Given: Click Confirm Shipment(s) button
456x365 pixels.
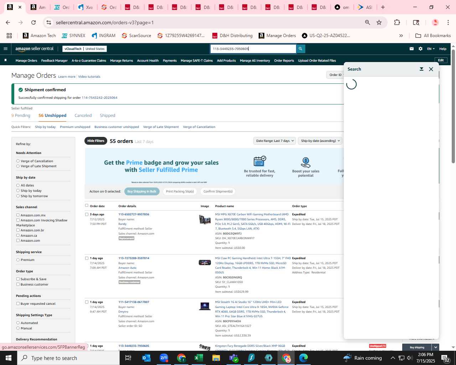Looking at the screenshot, I should pyautogui.click(x=218, y=191).
